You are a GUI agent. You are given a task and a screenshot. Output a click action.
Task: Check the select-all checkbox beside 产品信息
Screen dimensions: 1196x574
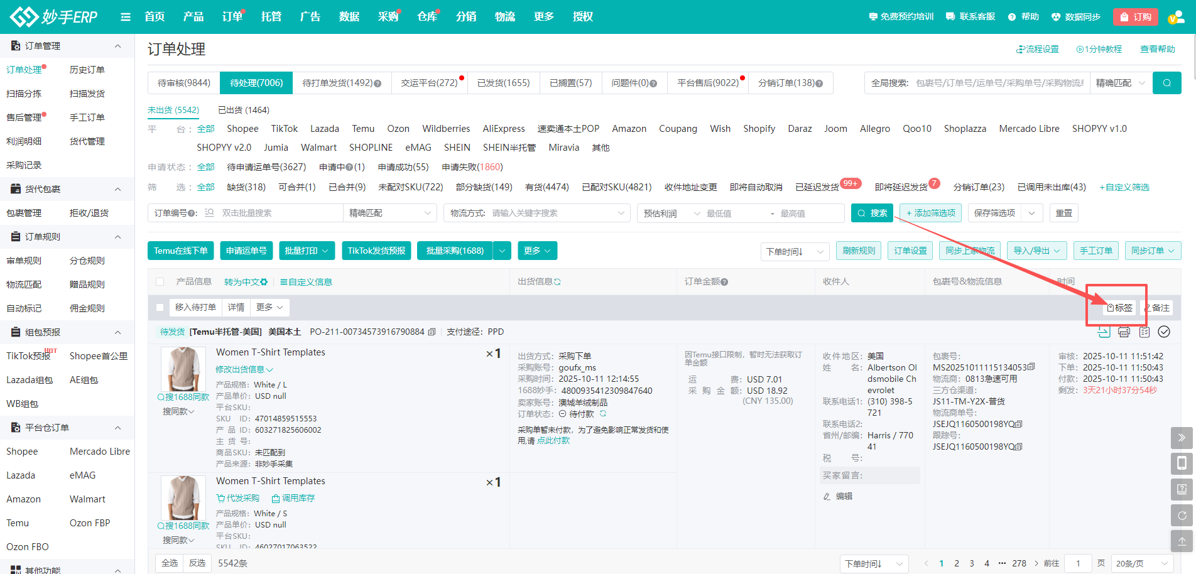tap(160, 282)
